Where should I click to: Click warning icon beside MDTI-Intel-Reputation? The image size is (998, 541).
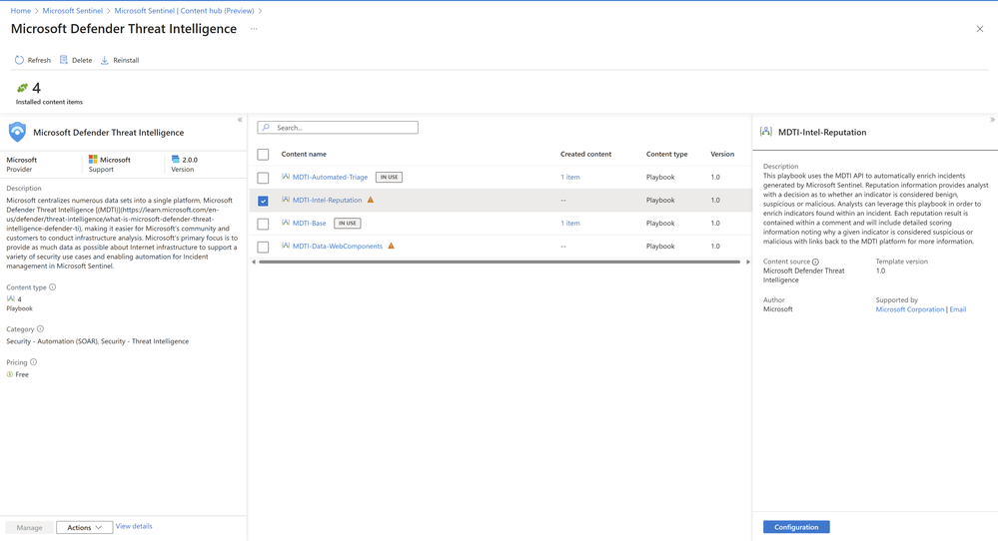(371, 200)
